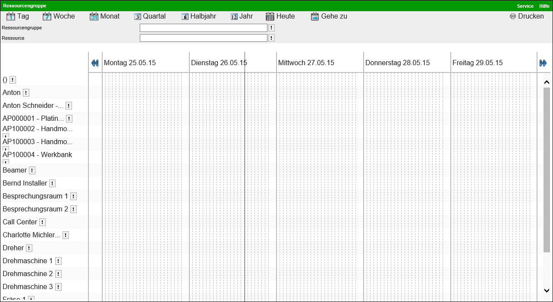Open the Service menu
The image size is (553, 302).
(525, 6)
